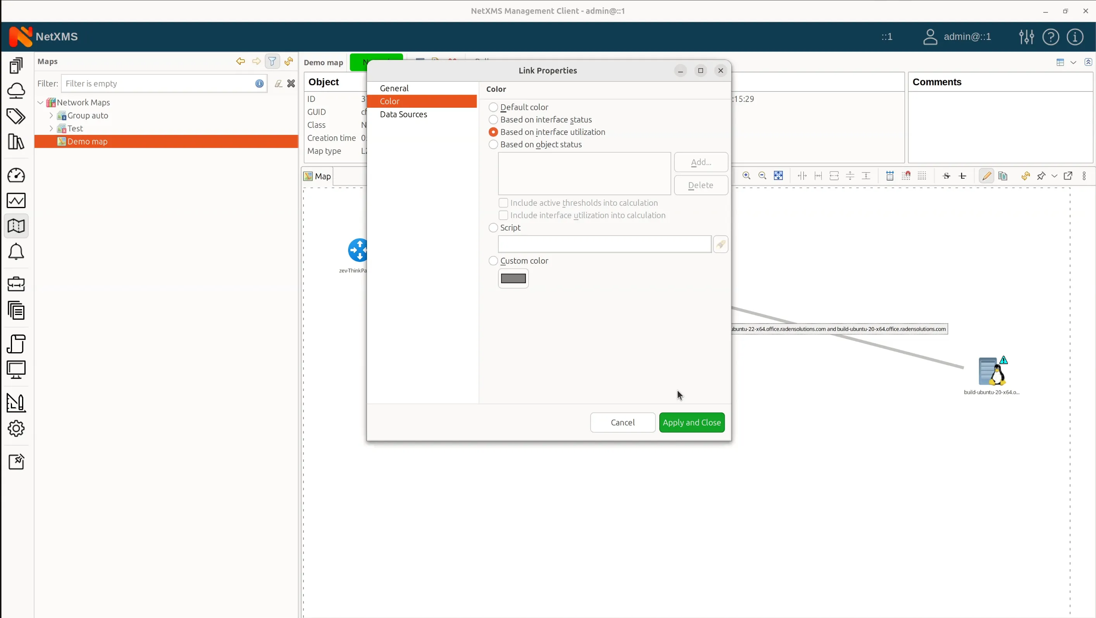Screen dimensions: 1096x618
Task: Click the Apply and Close button
Action: 691,422
